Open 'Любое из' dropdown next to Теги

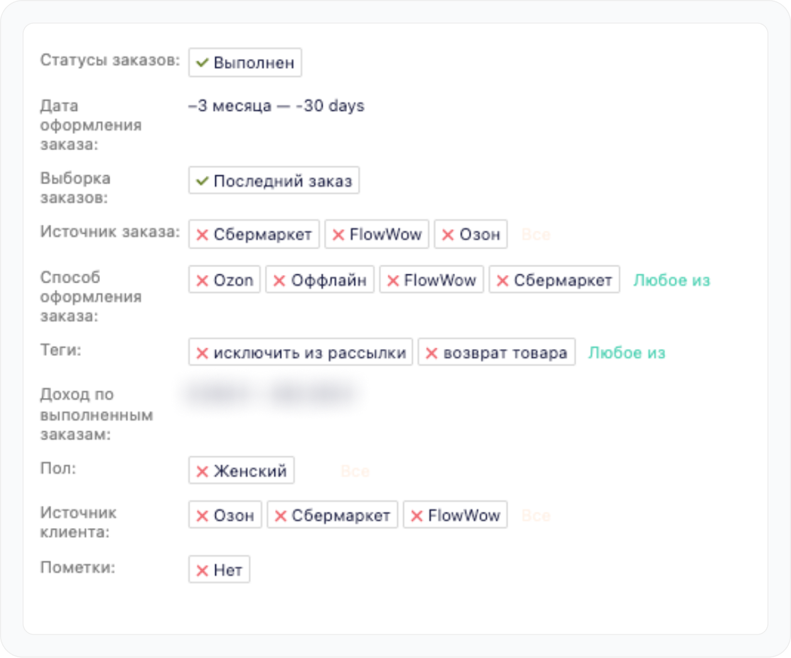626,353
